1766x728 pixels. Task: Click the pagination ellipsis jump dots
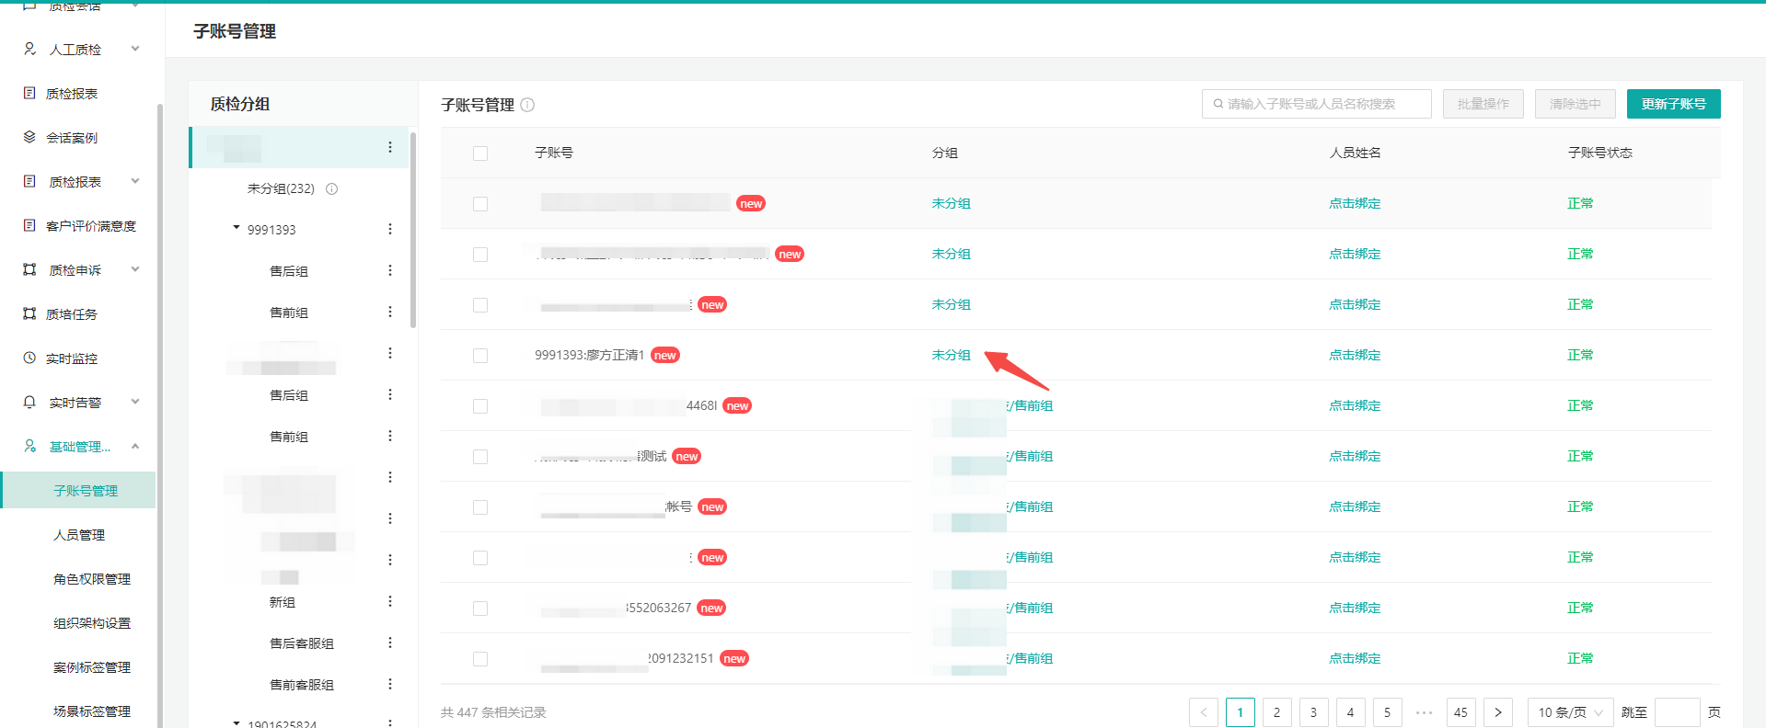[x=1425, y=712]
